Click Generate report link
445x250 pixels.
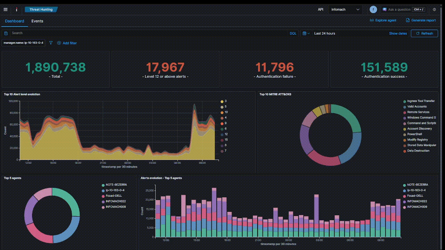tap(421, 20)
